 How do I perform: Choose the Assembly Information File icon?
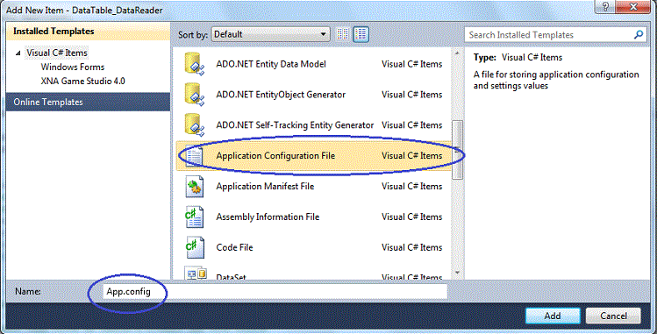[x=195, y=217]
